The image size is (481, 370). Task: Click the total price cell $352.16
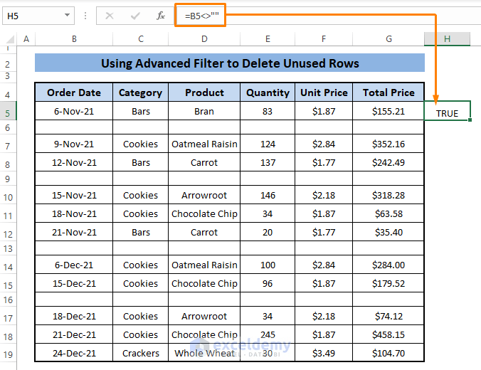point(388,144)
